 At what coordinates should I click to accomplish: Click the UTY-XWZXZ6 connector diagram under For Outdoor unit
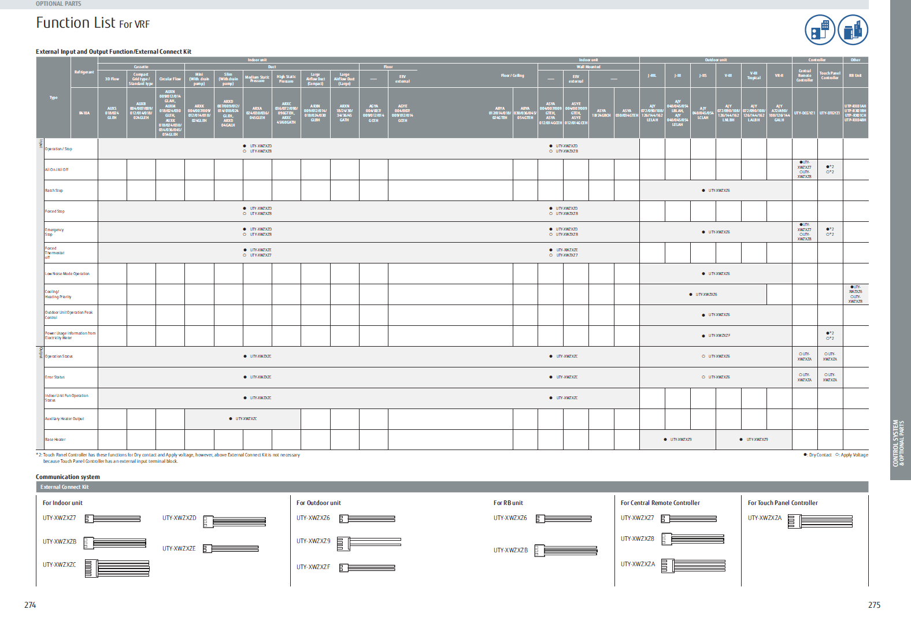367,519
